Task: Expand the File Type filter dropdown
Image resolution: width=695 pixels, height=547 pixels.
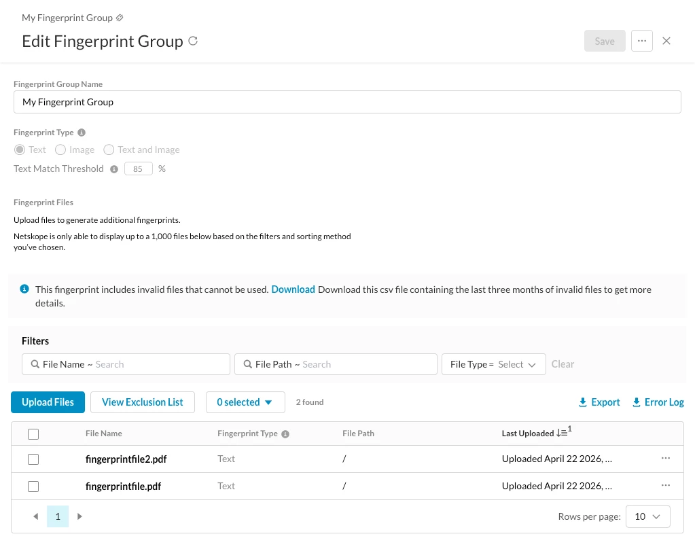Action: pyautogui.click(x=493, y=364)
